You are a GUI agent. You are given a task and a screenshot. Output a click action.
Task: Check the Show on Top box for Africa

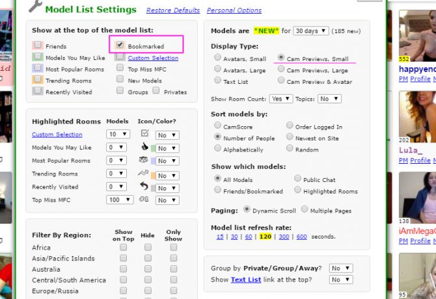point(124,248)
